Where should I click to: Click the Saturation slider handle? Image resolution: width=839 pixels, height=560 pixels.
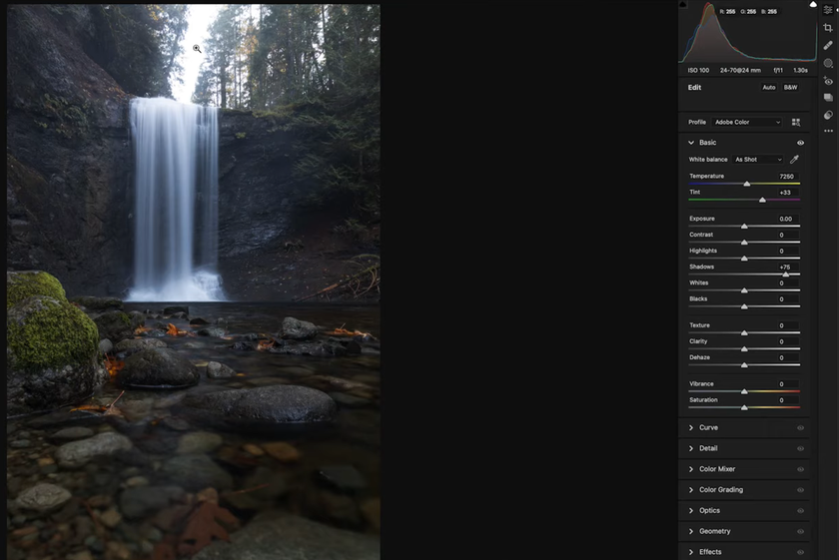pos(744,408)
